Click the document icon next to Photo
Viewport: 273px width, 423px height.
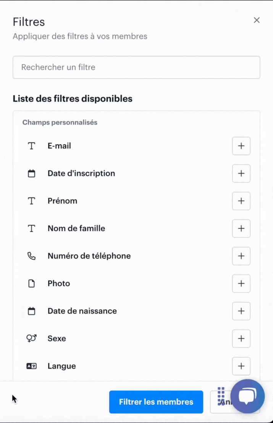click(x=31, y=284)
